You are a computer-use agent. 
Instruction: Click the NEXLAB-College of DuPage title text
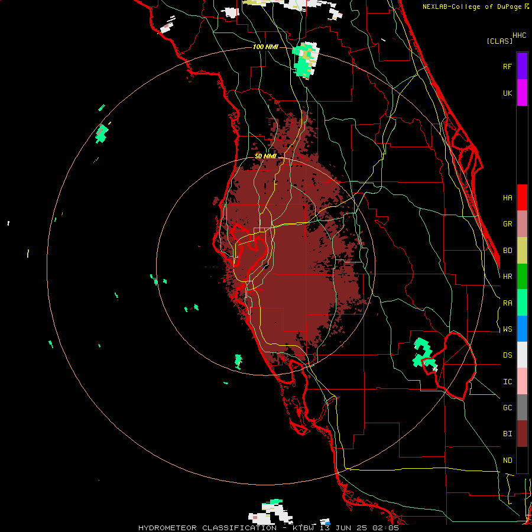472,7
